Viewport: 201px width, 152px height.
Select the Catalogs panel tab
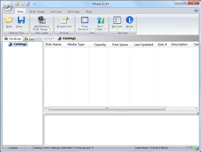tap(13, 39)
